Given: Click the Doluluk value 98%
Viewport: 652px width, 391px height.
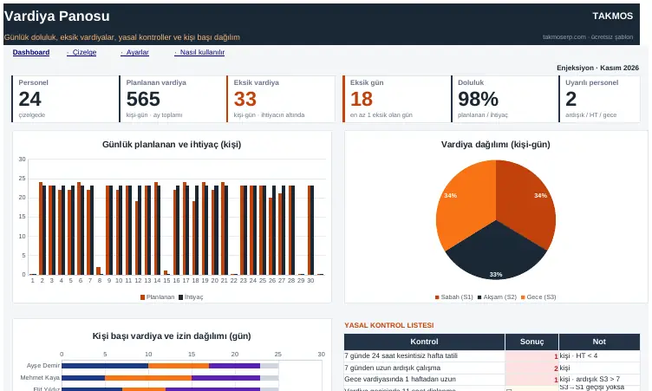Looking at the screenshot, I should (x=478, y=99).
